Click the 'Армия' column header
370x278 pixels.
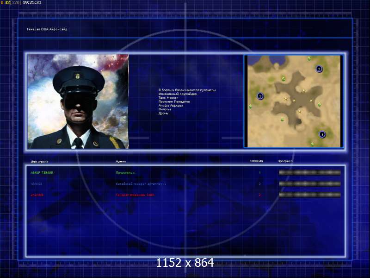click(x=121, y=161)
